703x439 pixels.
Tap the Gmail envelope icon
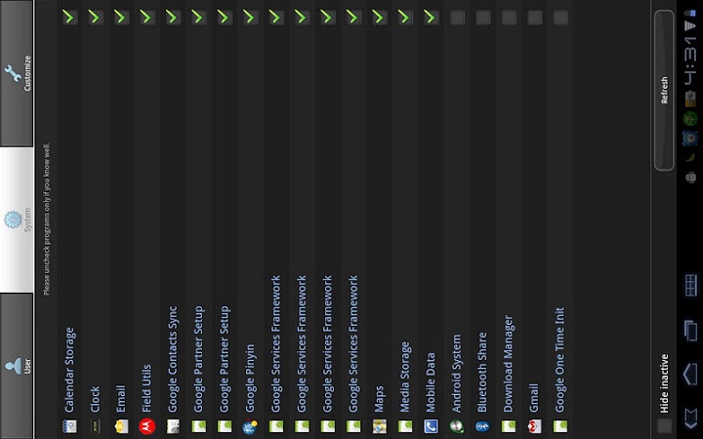(x=534, y=426)
